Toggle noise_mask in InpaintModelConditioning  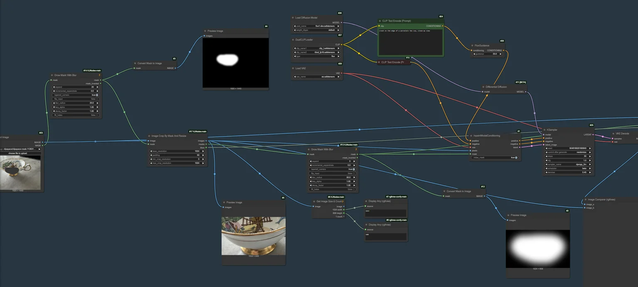494,158
